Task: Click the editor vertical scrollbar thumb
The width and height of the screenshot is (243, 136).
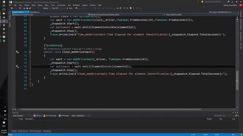Action: tap(237, 80)
